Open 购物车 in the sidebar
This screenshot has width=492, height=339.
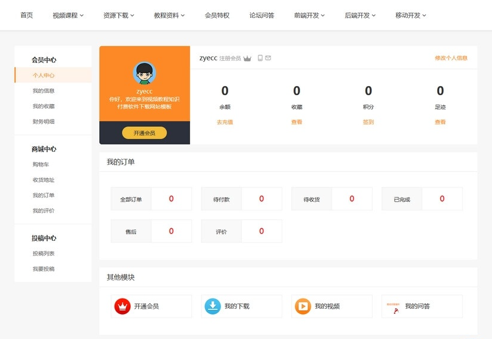click(41, 164)
